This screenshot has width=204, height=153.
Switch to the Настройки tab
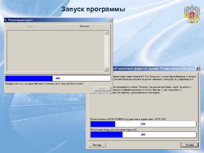tap(32, 27)
